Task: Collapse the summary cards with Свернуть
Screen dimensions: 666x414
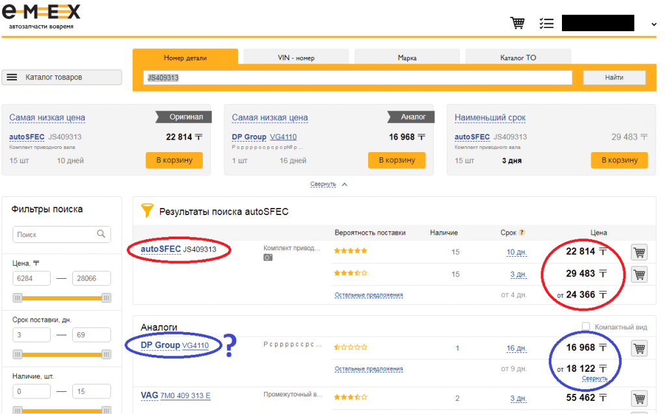Action: click(x=323, y=184)
